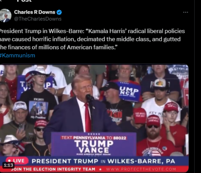Click the www.protectthevote.com banner text
This screenshot has height=173, width=201.
click(x=141, y=169)
